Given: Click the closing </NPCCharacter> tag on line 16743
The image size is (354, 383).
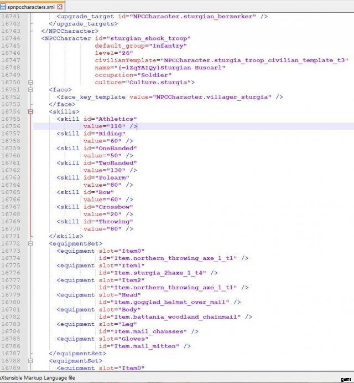Looking at the screenshot, I should coord(70,31).
